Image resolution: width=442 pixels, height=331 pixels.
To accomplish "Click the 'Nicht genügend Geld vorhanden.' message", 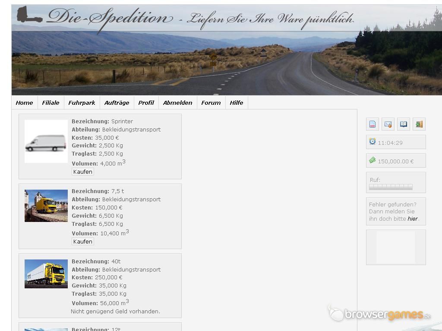I will (x=115, y=311).
